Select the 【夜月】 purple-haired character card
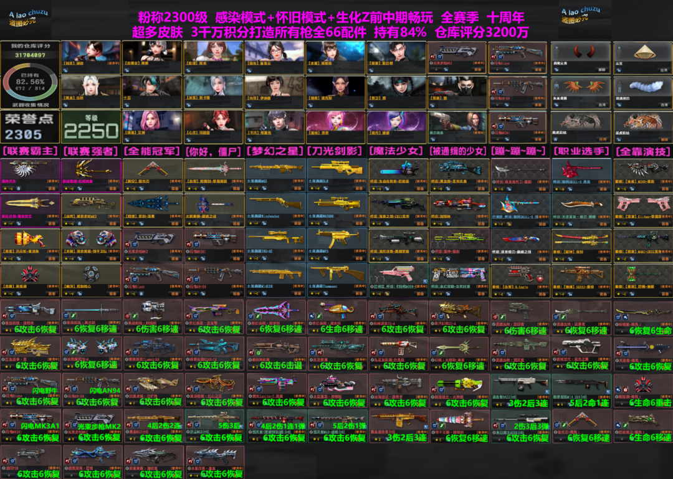This screenshot has width=673, height=479. click(x=396, y=127)
